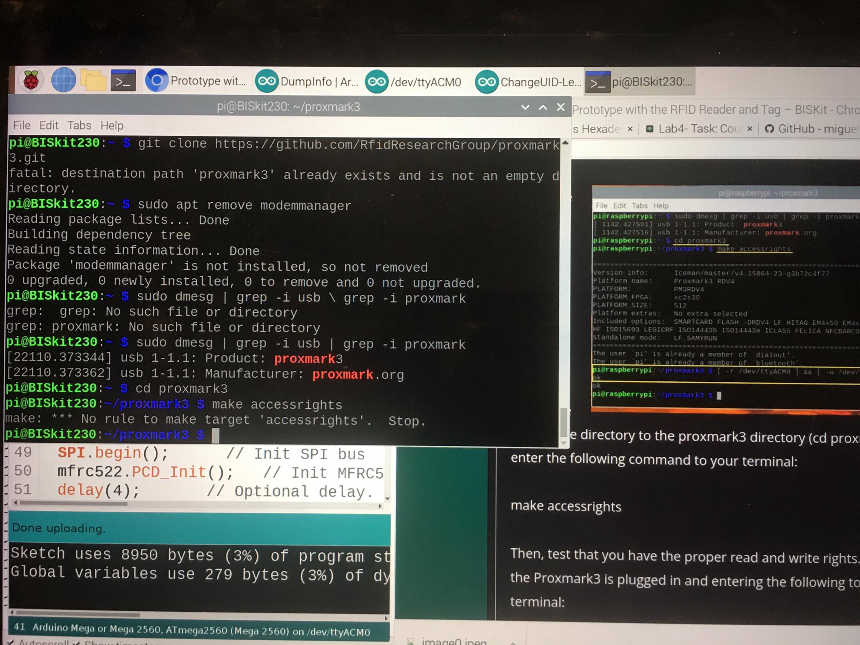Close the 'Lab4- Task: Cou...' tab

750,129
